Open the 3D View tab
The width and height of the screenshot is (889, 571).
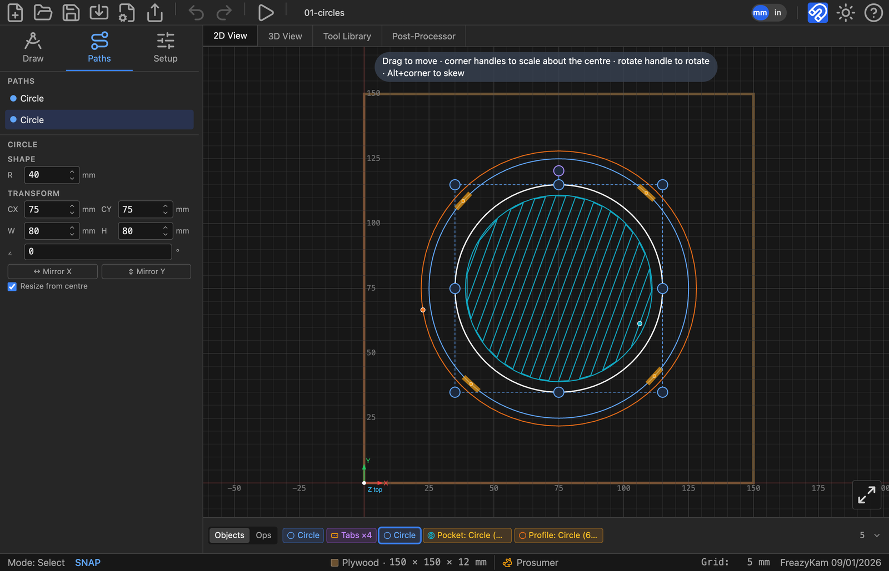(x=285, y=36)
